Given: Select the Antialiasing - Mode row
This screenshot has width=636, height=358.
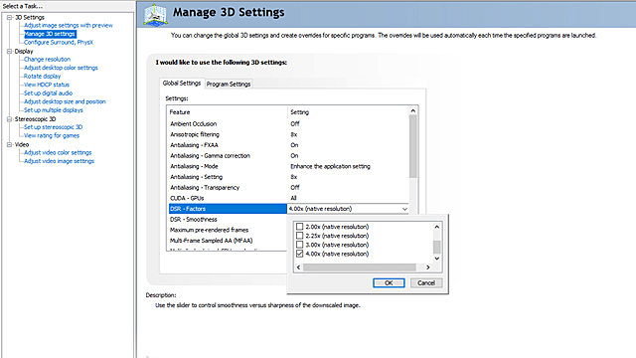Looking at the screenshot, I should 288,166.
